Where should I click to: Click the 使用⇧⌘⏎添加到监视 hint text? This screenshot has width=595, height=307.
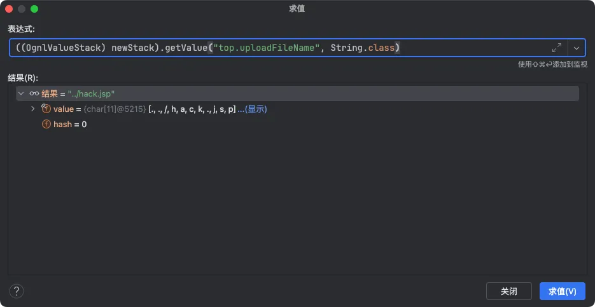[552, 64]
